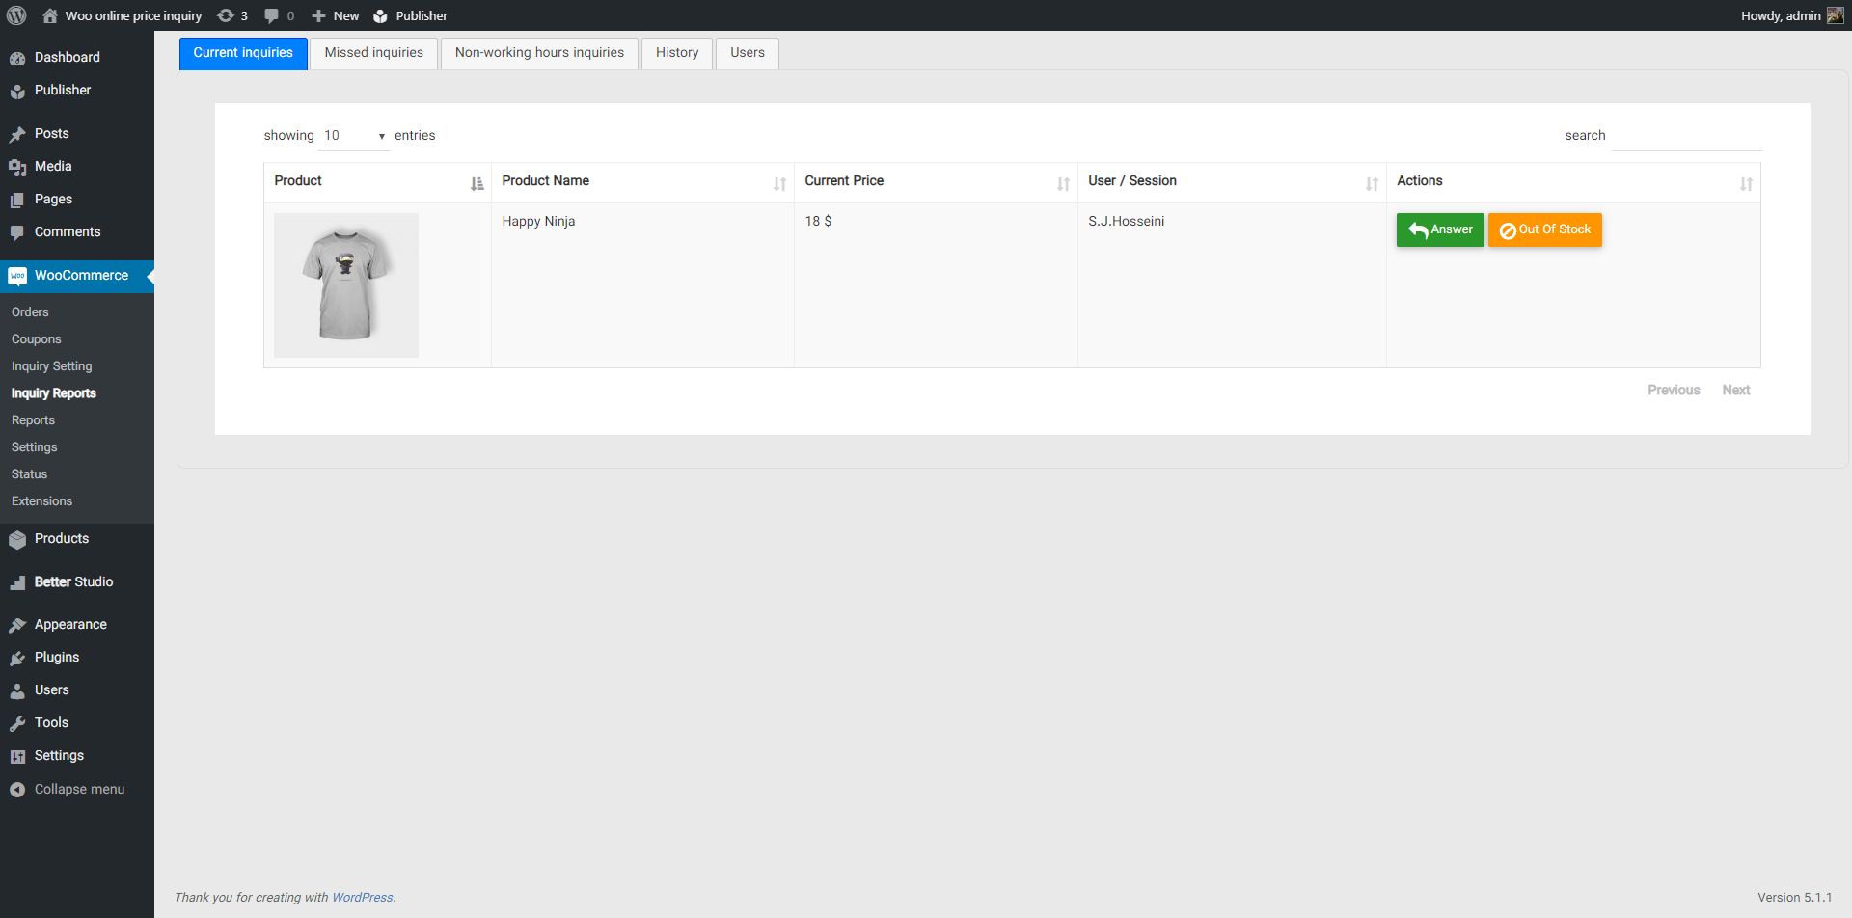
Task: Sort by Product Name column sort icon
Action: click(x=779, y=183)
